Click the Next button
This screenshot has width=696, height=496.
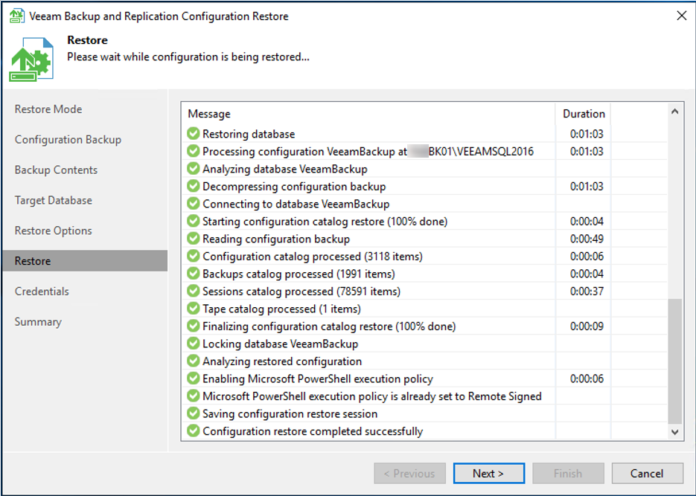click(x=489, y=474)
